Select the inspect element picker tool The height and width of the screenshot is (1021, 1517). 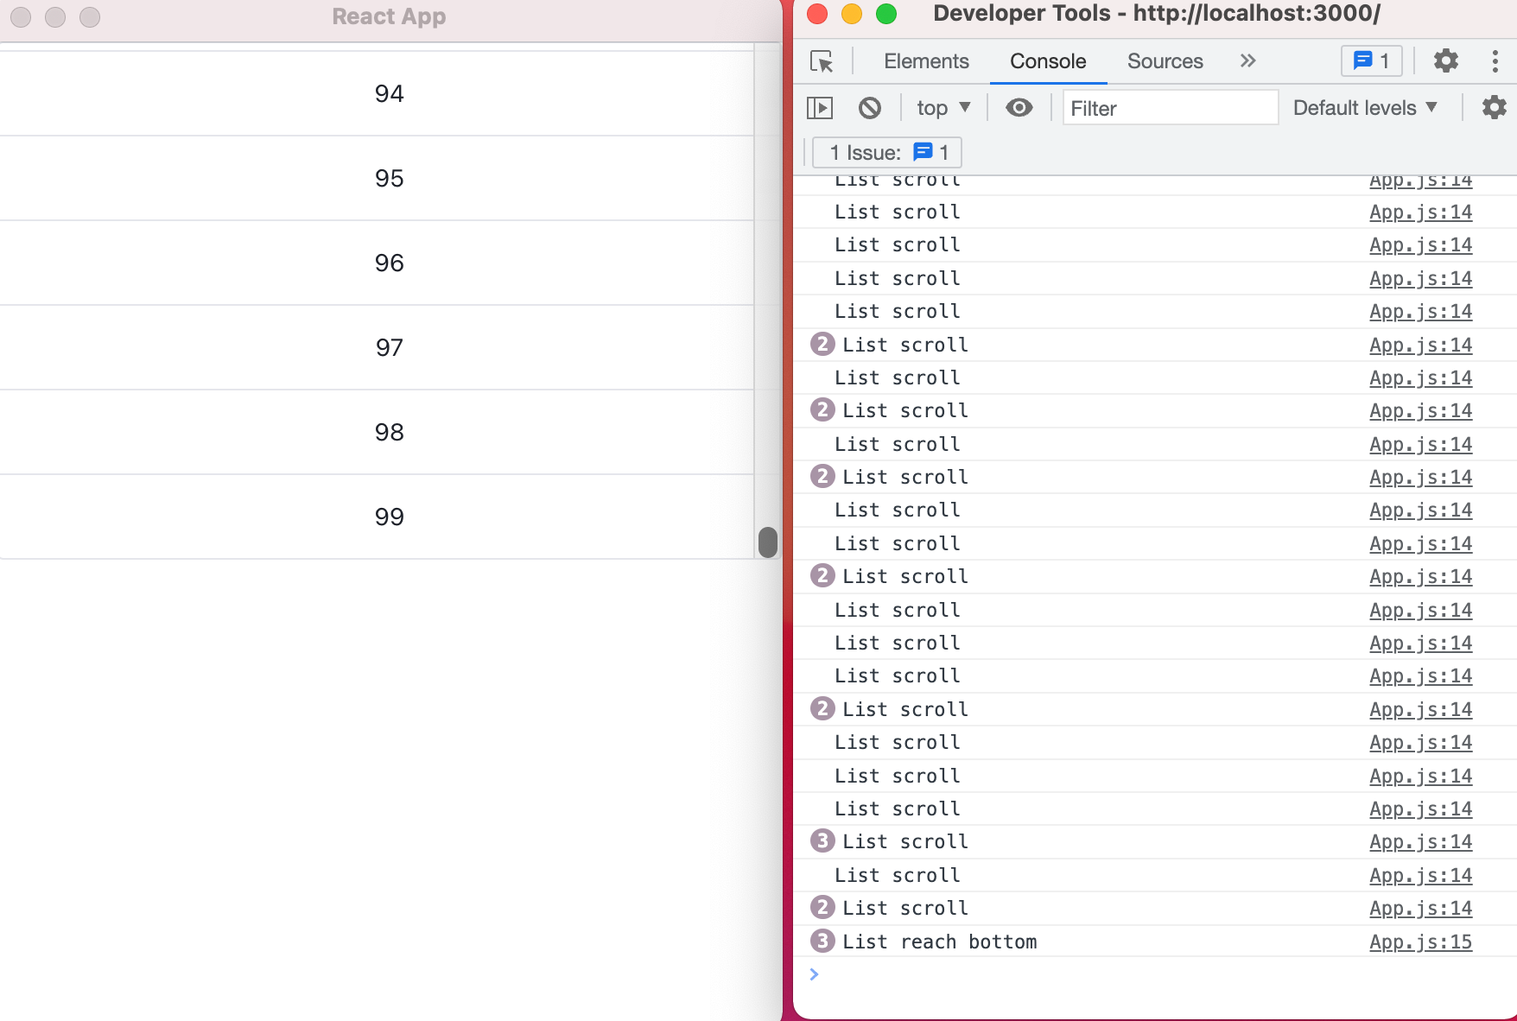coord(822,61)
